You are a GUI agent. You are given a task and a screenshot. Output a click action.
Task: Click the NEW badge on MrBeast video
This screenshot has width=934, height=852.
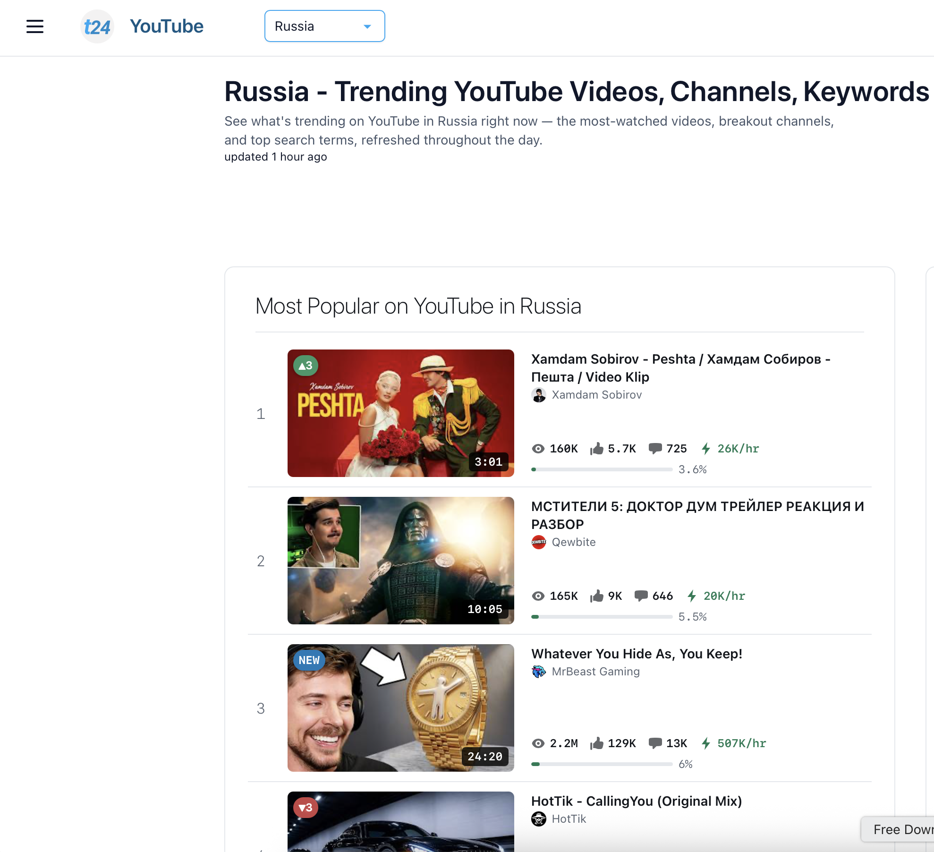click(309, 660)
